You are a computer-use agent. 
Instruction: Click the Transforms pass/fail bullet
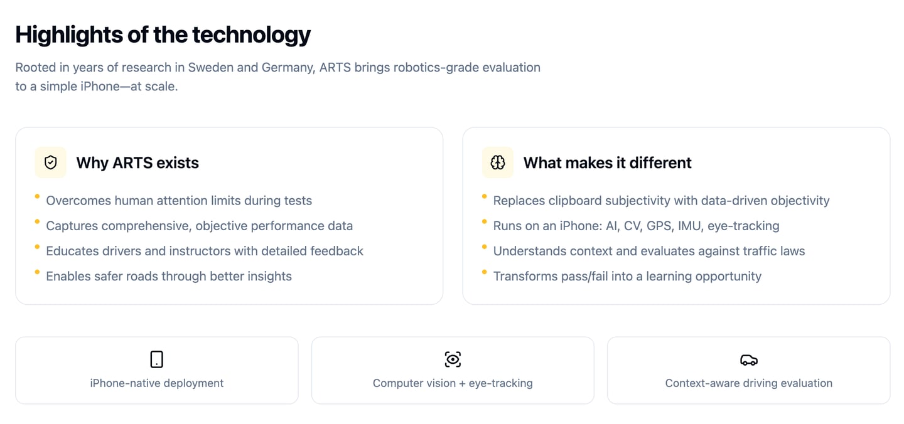627,276
